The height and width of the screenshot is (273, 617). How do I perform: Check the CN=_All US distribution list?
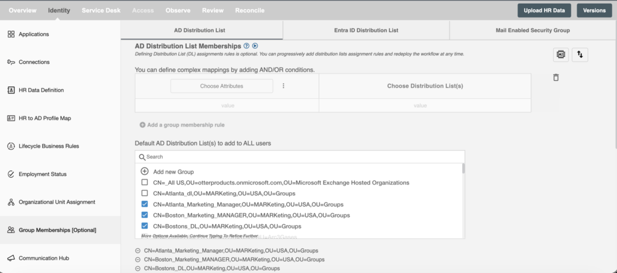click(x=145, y=183)
